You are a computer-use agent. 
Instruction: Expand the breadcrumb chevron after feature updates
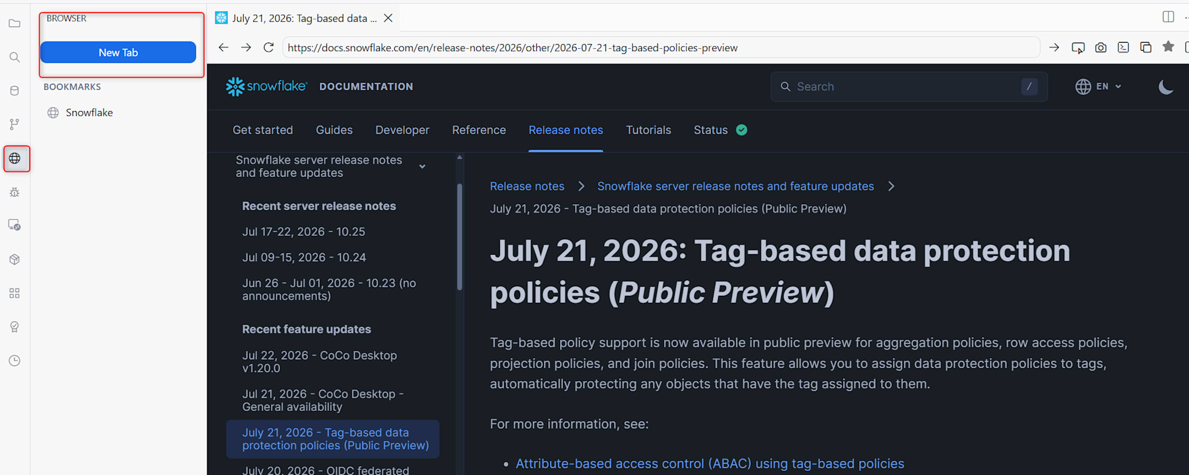click(x=891, y=186)
